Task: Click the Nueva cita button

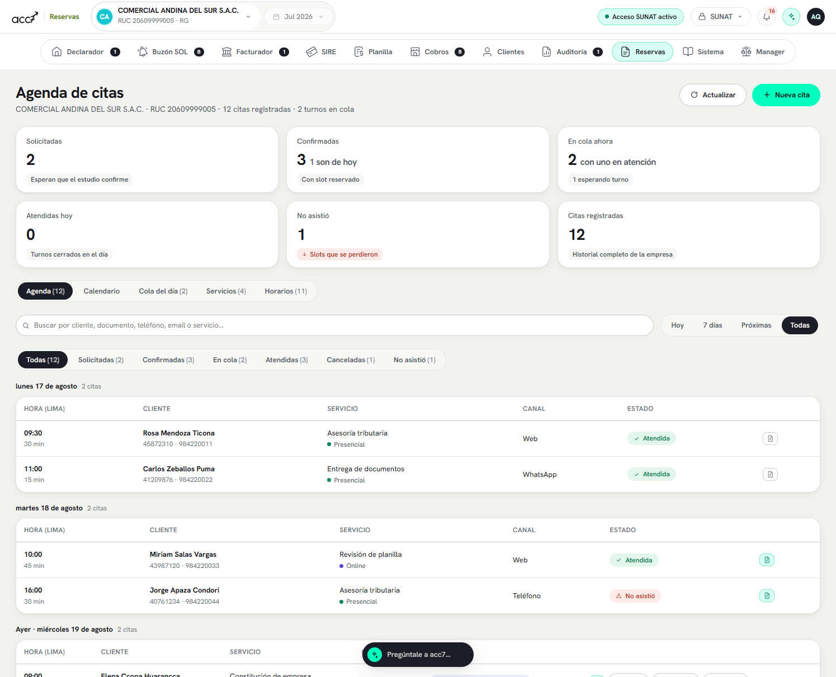Action: 786,95
